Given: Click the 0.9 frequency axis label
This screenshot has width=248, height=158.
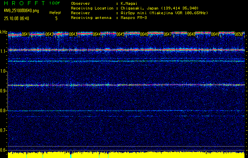Looking at the screenshot, I should coord(4,90).
